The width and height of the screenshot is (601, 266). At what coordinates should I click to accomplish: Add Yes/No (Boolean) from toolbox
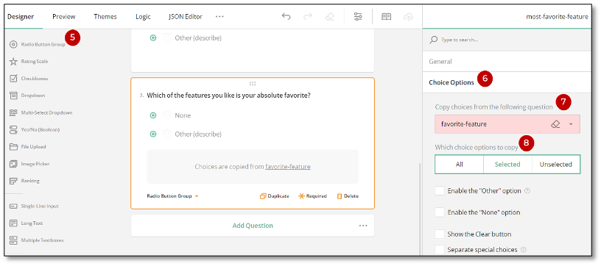[35, 129]
